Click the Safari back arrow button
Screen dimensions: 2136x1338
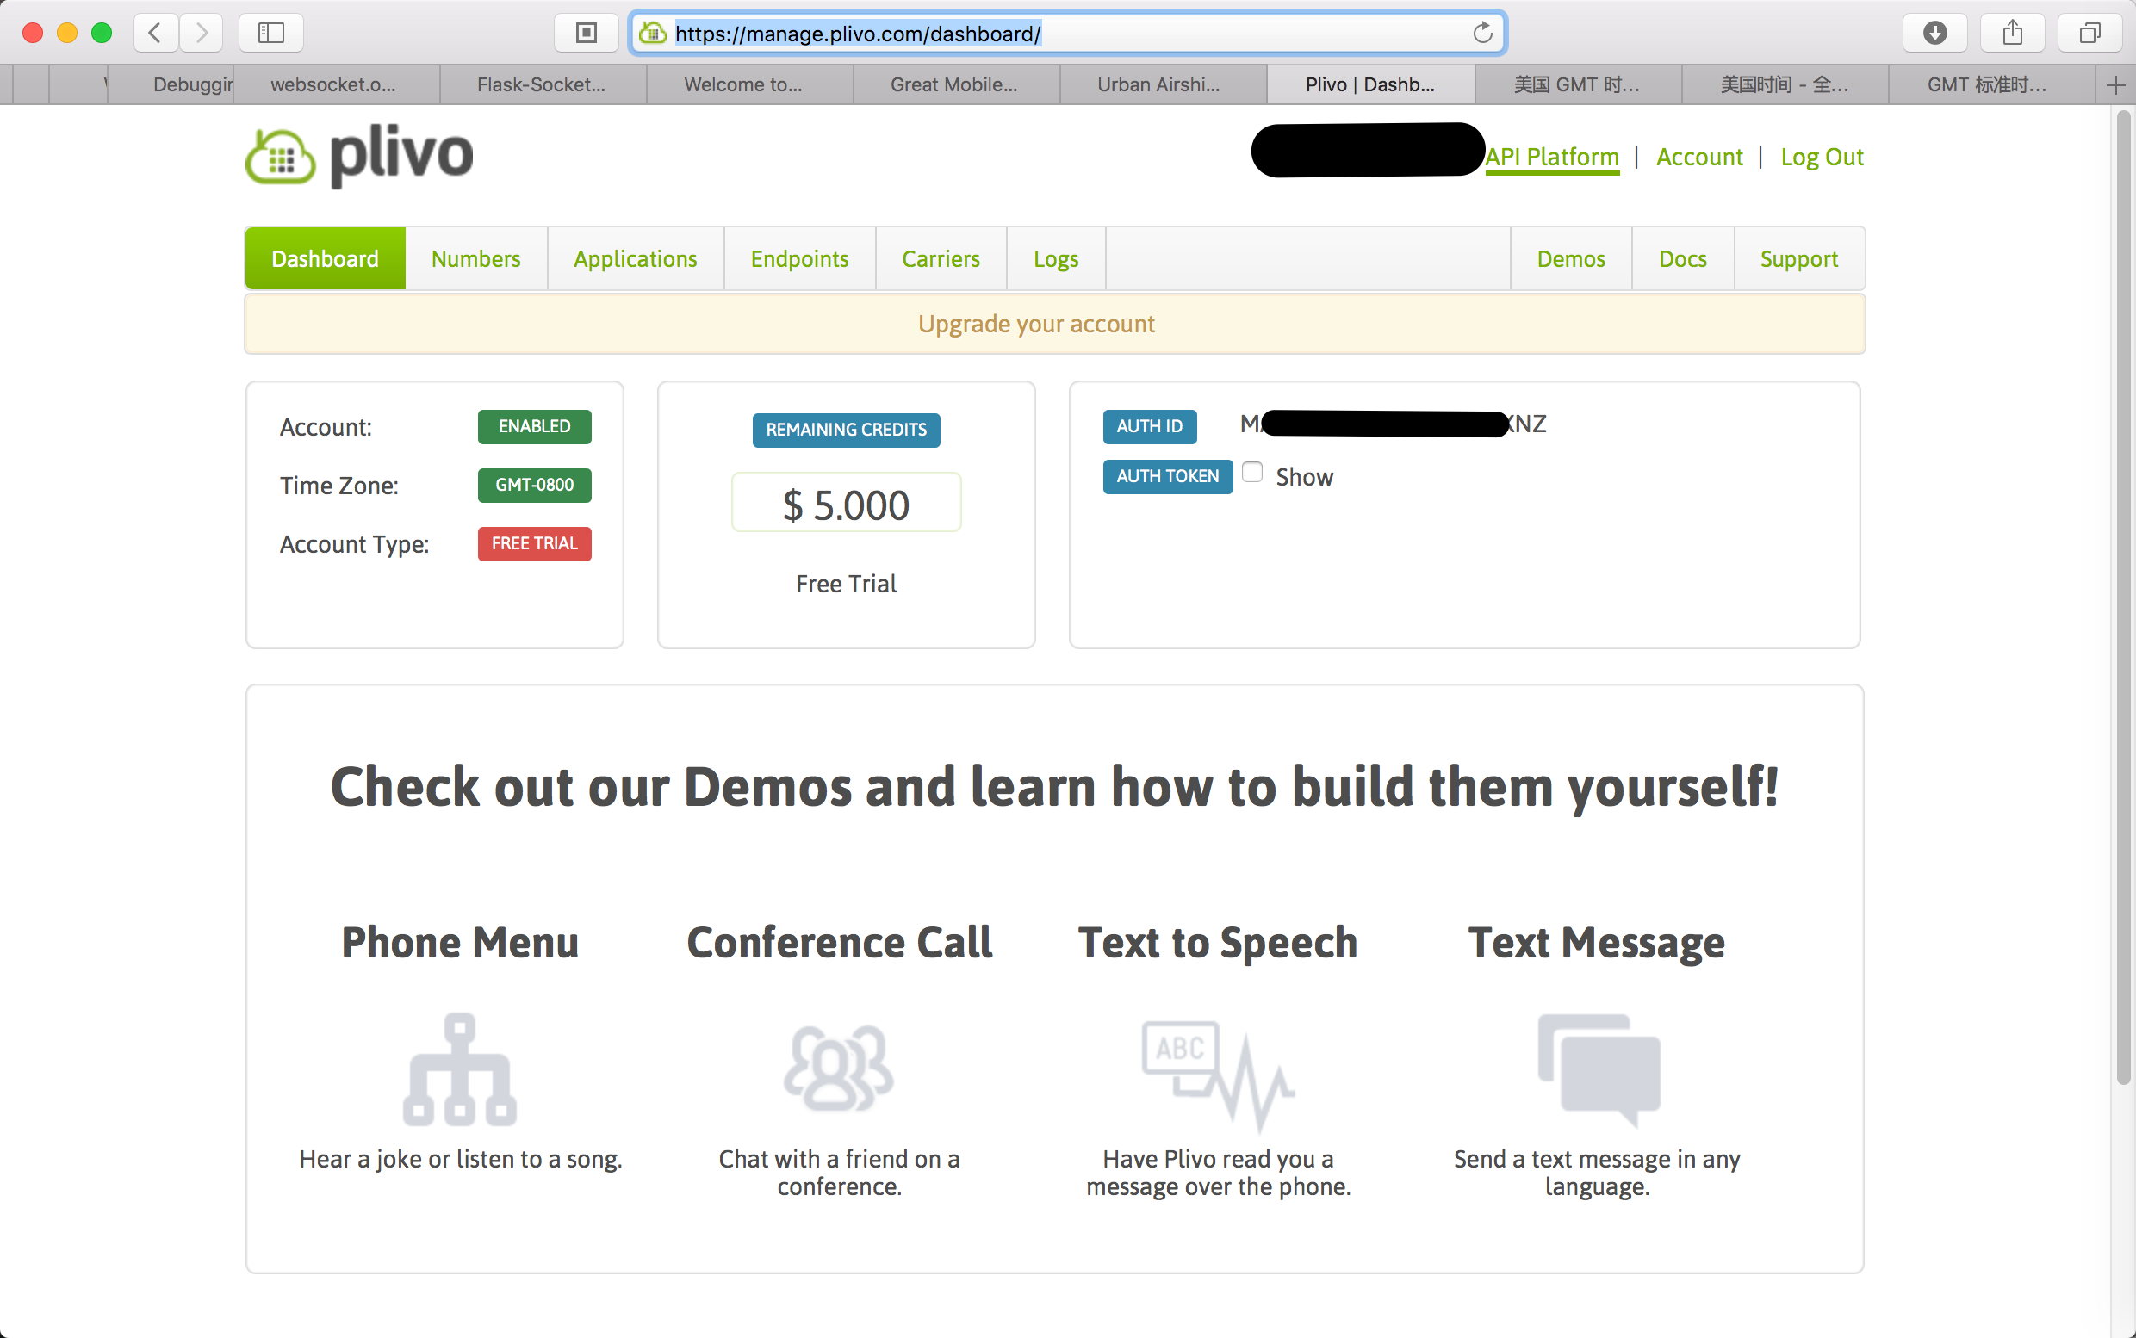tap(155, 34)
